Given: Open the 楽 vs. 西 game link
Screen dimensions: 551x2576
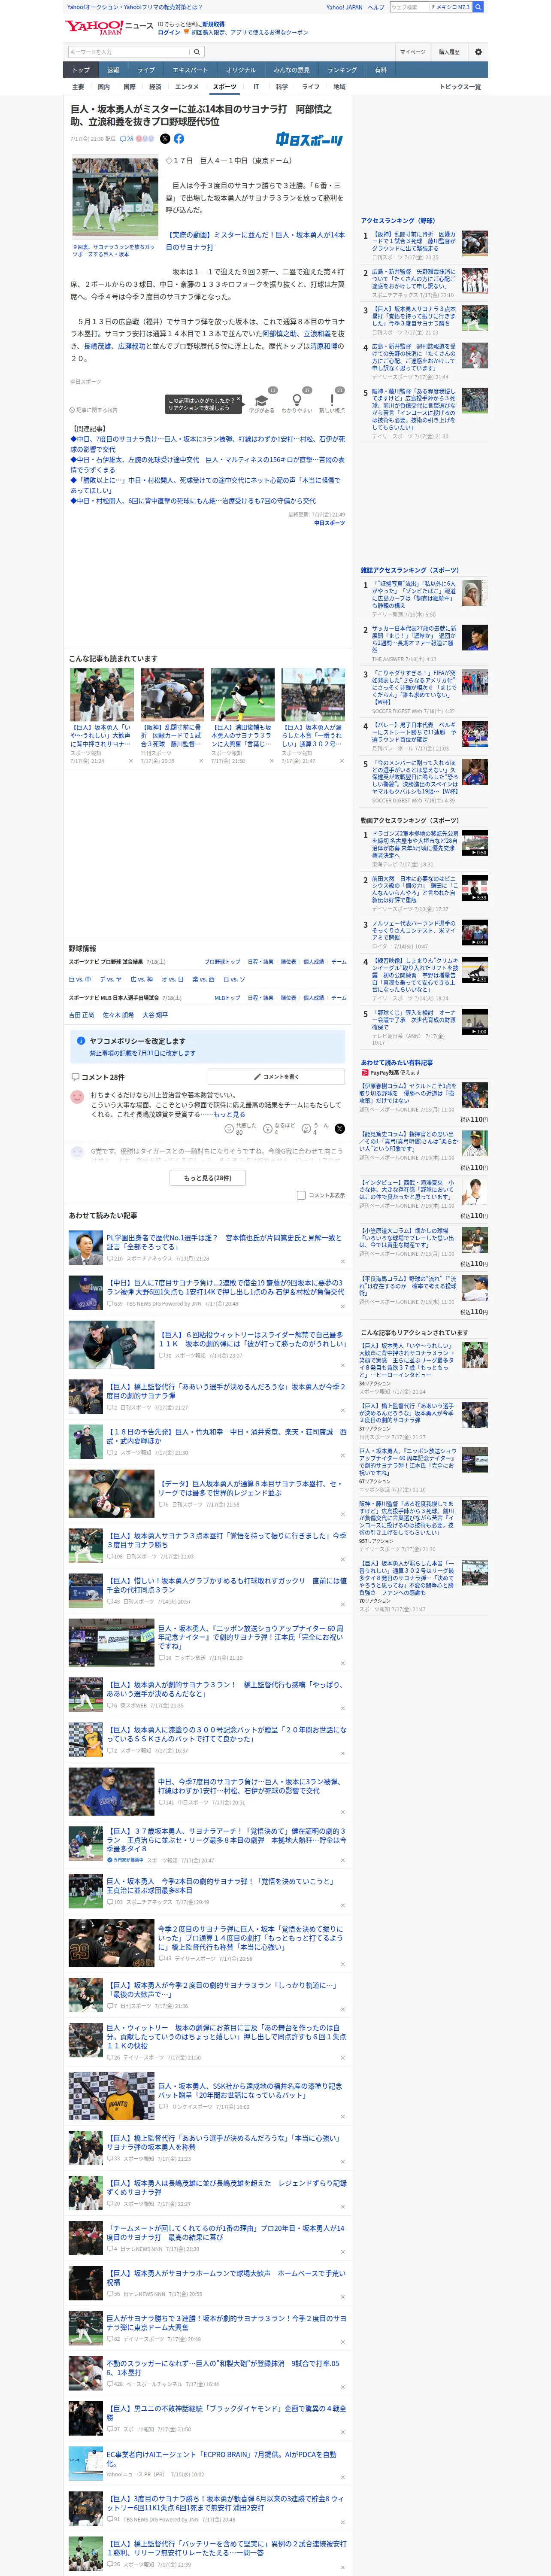Looking at the screenshot, I should click(x=203, y=980).
